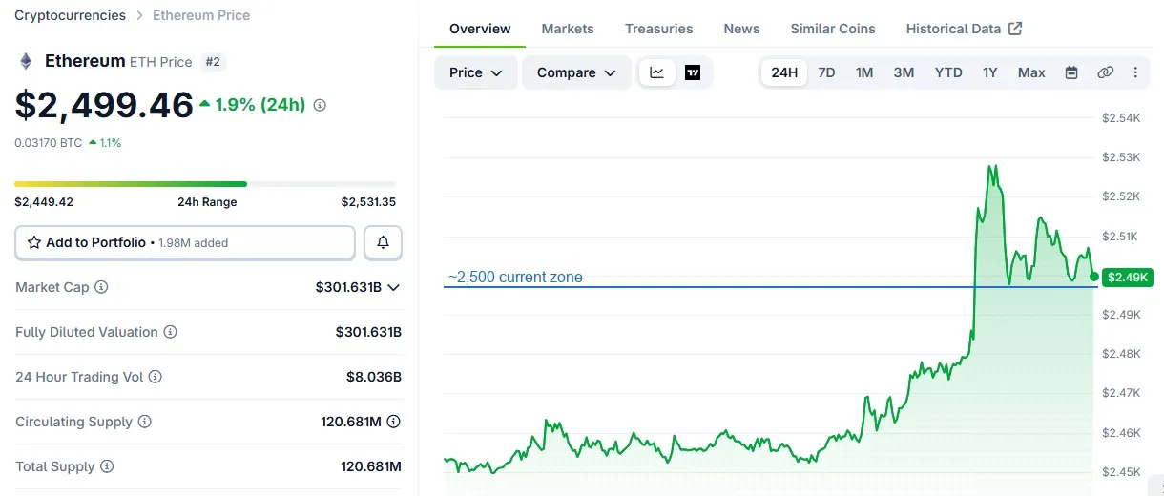Open the Treasuries tab
The image size is (1164, 496).
659,29
